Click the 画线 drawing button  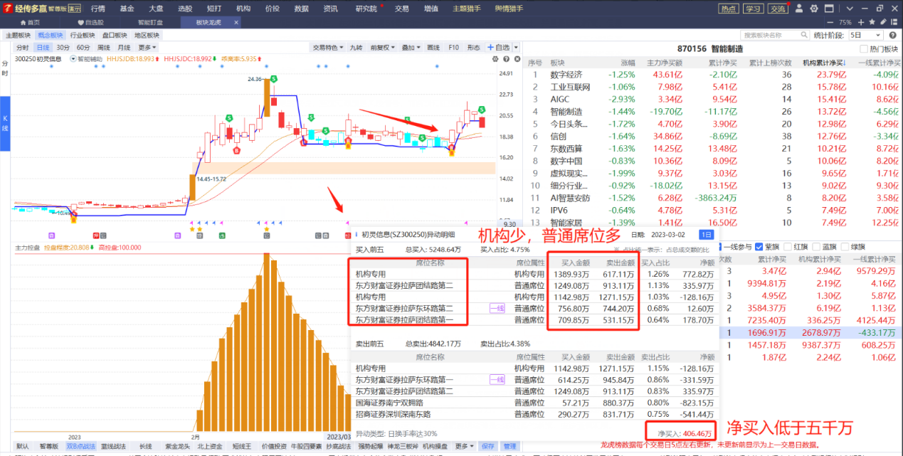pos(433,48)
